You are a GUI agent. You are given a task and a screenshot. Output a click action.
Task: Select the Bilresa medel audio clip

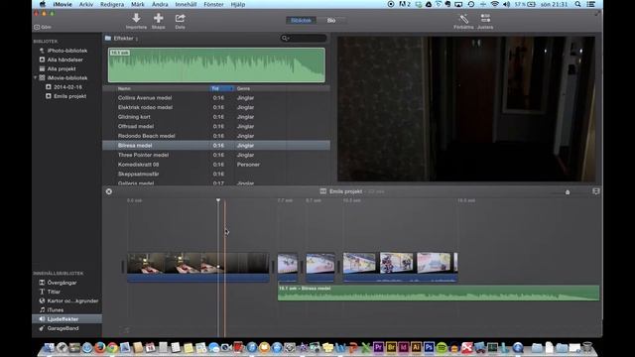click(439, 294)
